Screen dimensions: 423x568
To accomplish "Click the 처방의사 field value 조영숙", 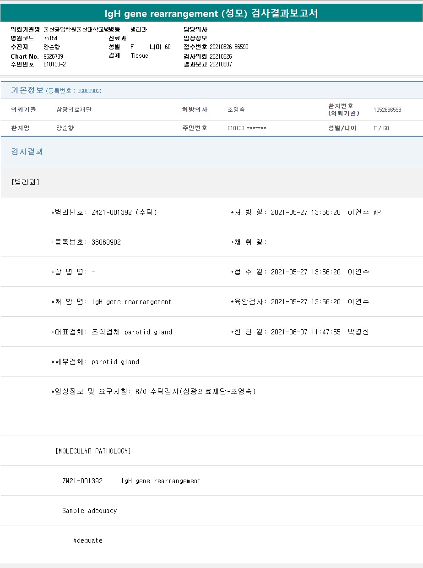I will click(236, 110).
